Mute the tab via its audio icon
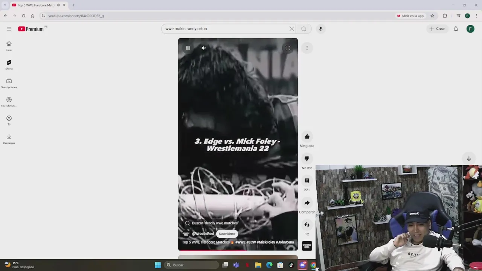This screenshot has height=271, width=482. pyautogui.click(x=58, y=5)
